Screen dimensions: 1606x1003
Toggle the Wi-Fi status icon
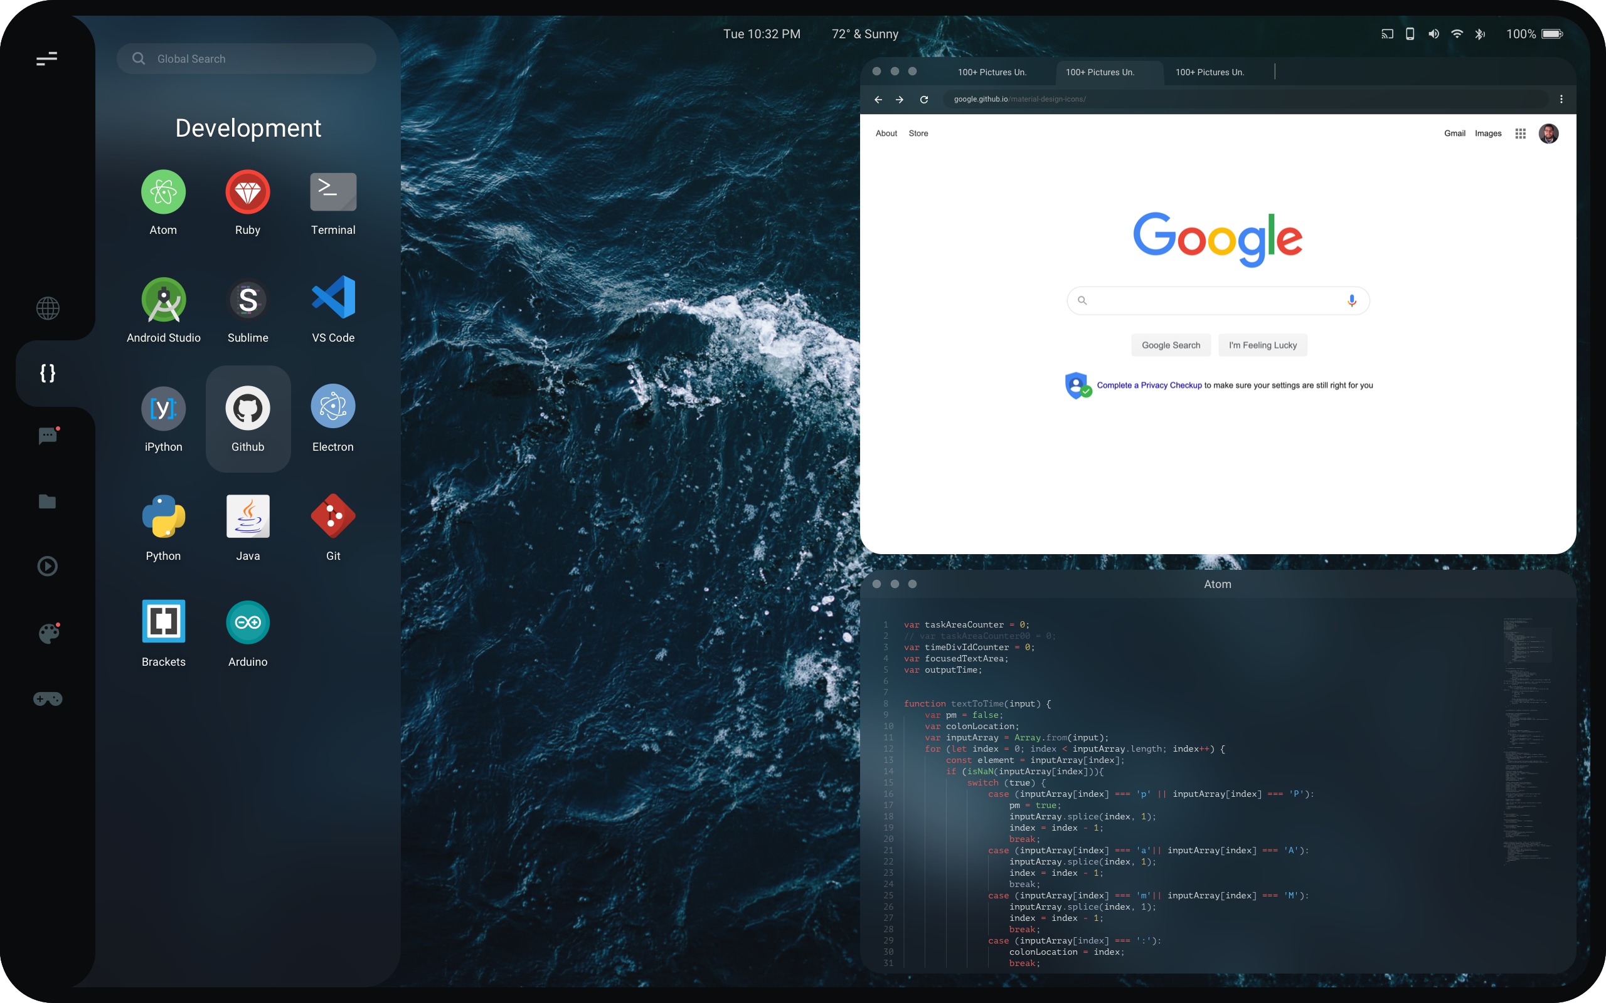(1457, 34)
